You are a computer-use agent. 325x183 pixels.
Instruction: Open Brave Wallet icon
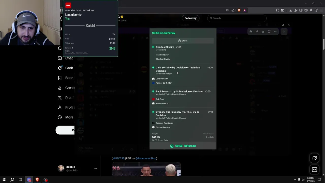tap(306, 10)
